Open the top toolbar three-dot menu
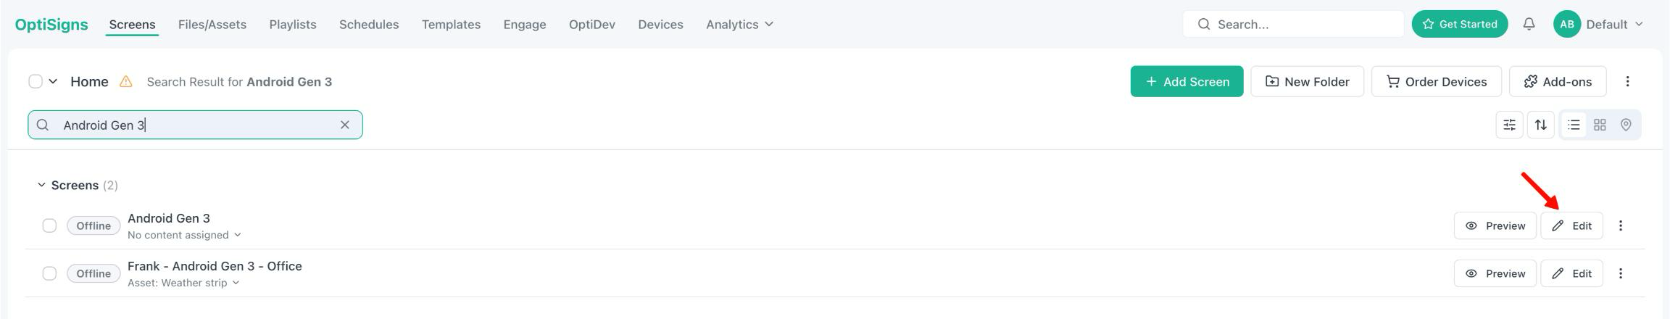Screen dimensions: 1670x319 1627,81
